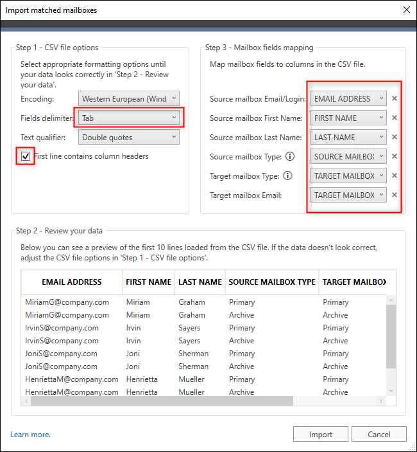Click the LAST NAME column header
417x452 pixels.
pyautogui.click(x=200, y=282)
